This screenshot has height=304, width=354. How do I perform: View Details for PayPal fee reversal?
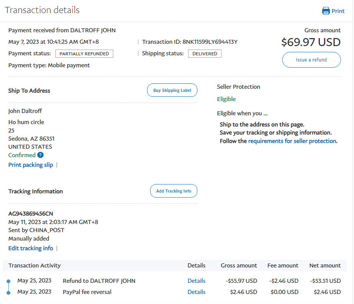196,292
